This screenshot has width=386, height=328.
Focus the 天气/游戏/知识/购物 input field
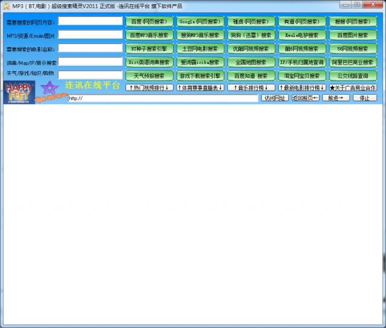[x=90, y=75]
